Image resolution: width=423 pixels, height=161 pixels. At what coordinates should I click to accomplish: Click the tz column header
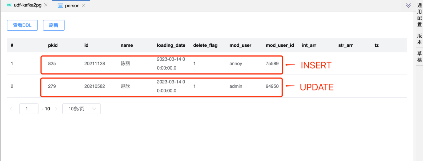(x=377, y=45)
